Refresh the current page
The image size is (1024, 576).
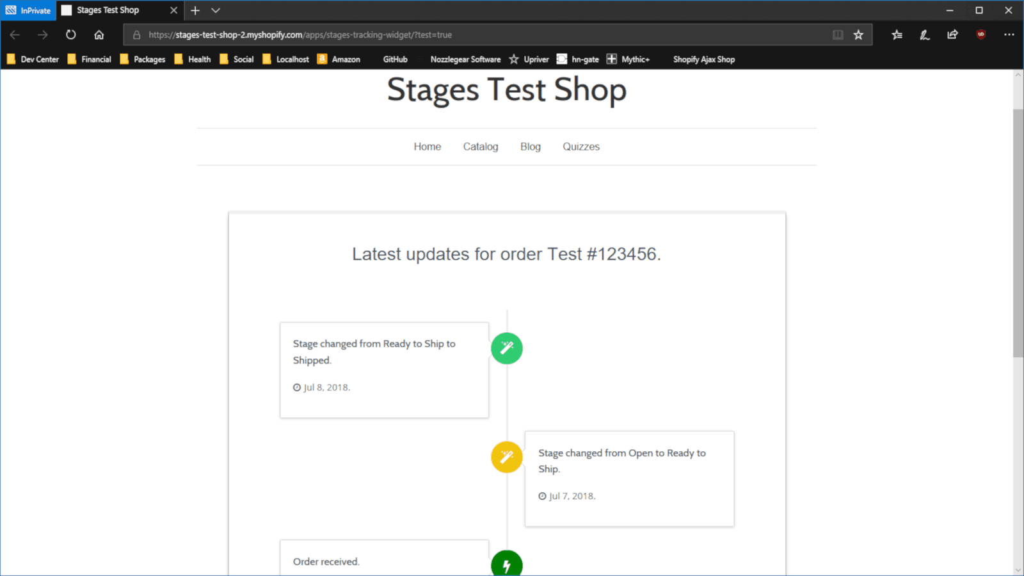pos(70,35)
